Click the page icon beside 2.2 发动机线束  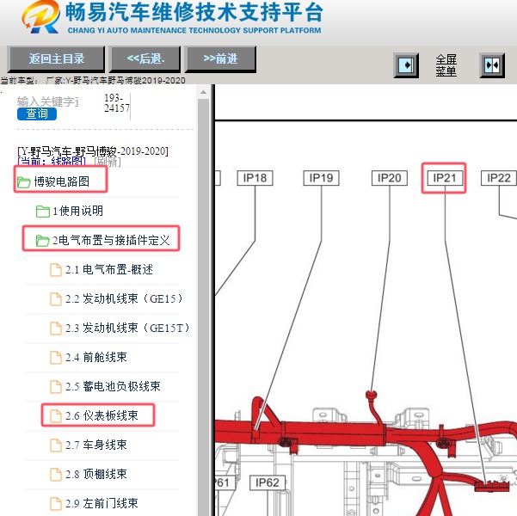coord(56,299)
